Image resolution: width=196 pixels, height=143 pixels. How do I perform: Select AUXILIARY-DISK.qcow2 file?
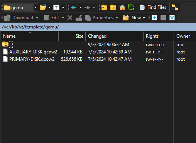33,52
